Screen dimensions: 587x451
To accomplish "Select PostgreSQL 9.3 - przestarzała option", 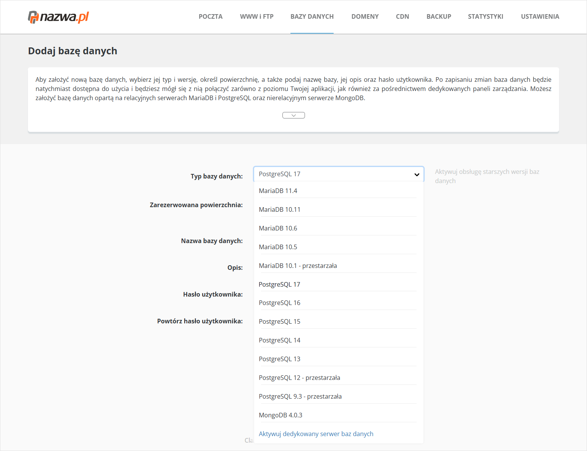I will click(x=338, y=396).
